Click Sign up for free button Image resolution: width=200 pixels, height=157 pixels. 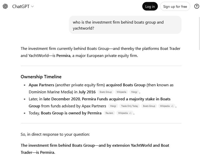pyautogui.click(x=175, y=7)
